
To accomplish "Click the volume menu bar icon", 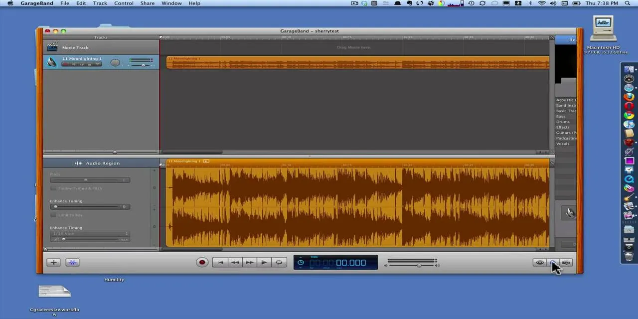I will [x=554, y=3].
